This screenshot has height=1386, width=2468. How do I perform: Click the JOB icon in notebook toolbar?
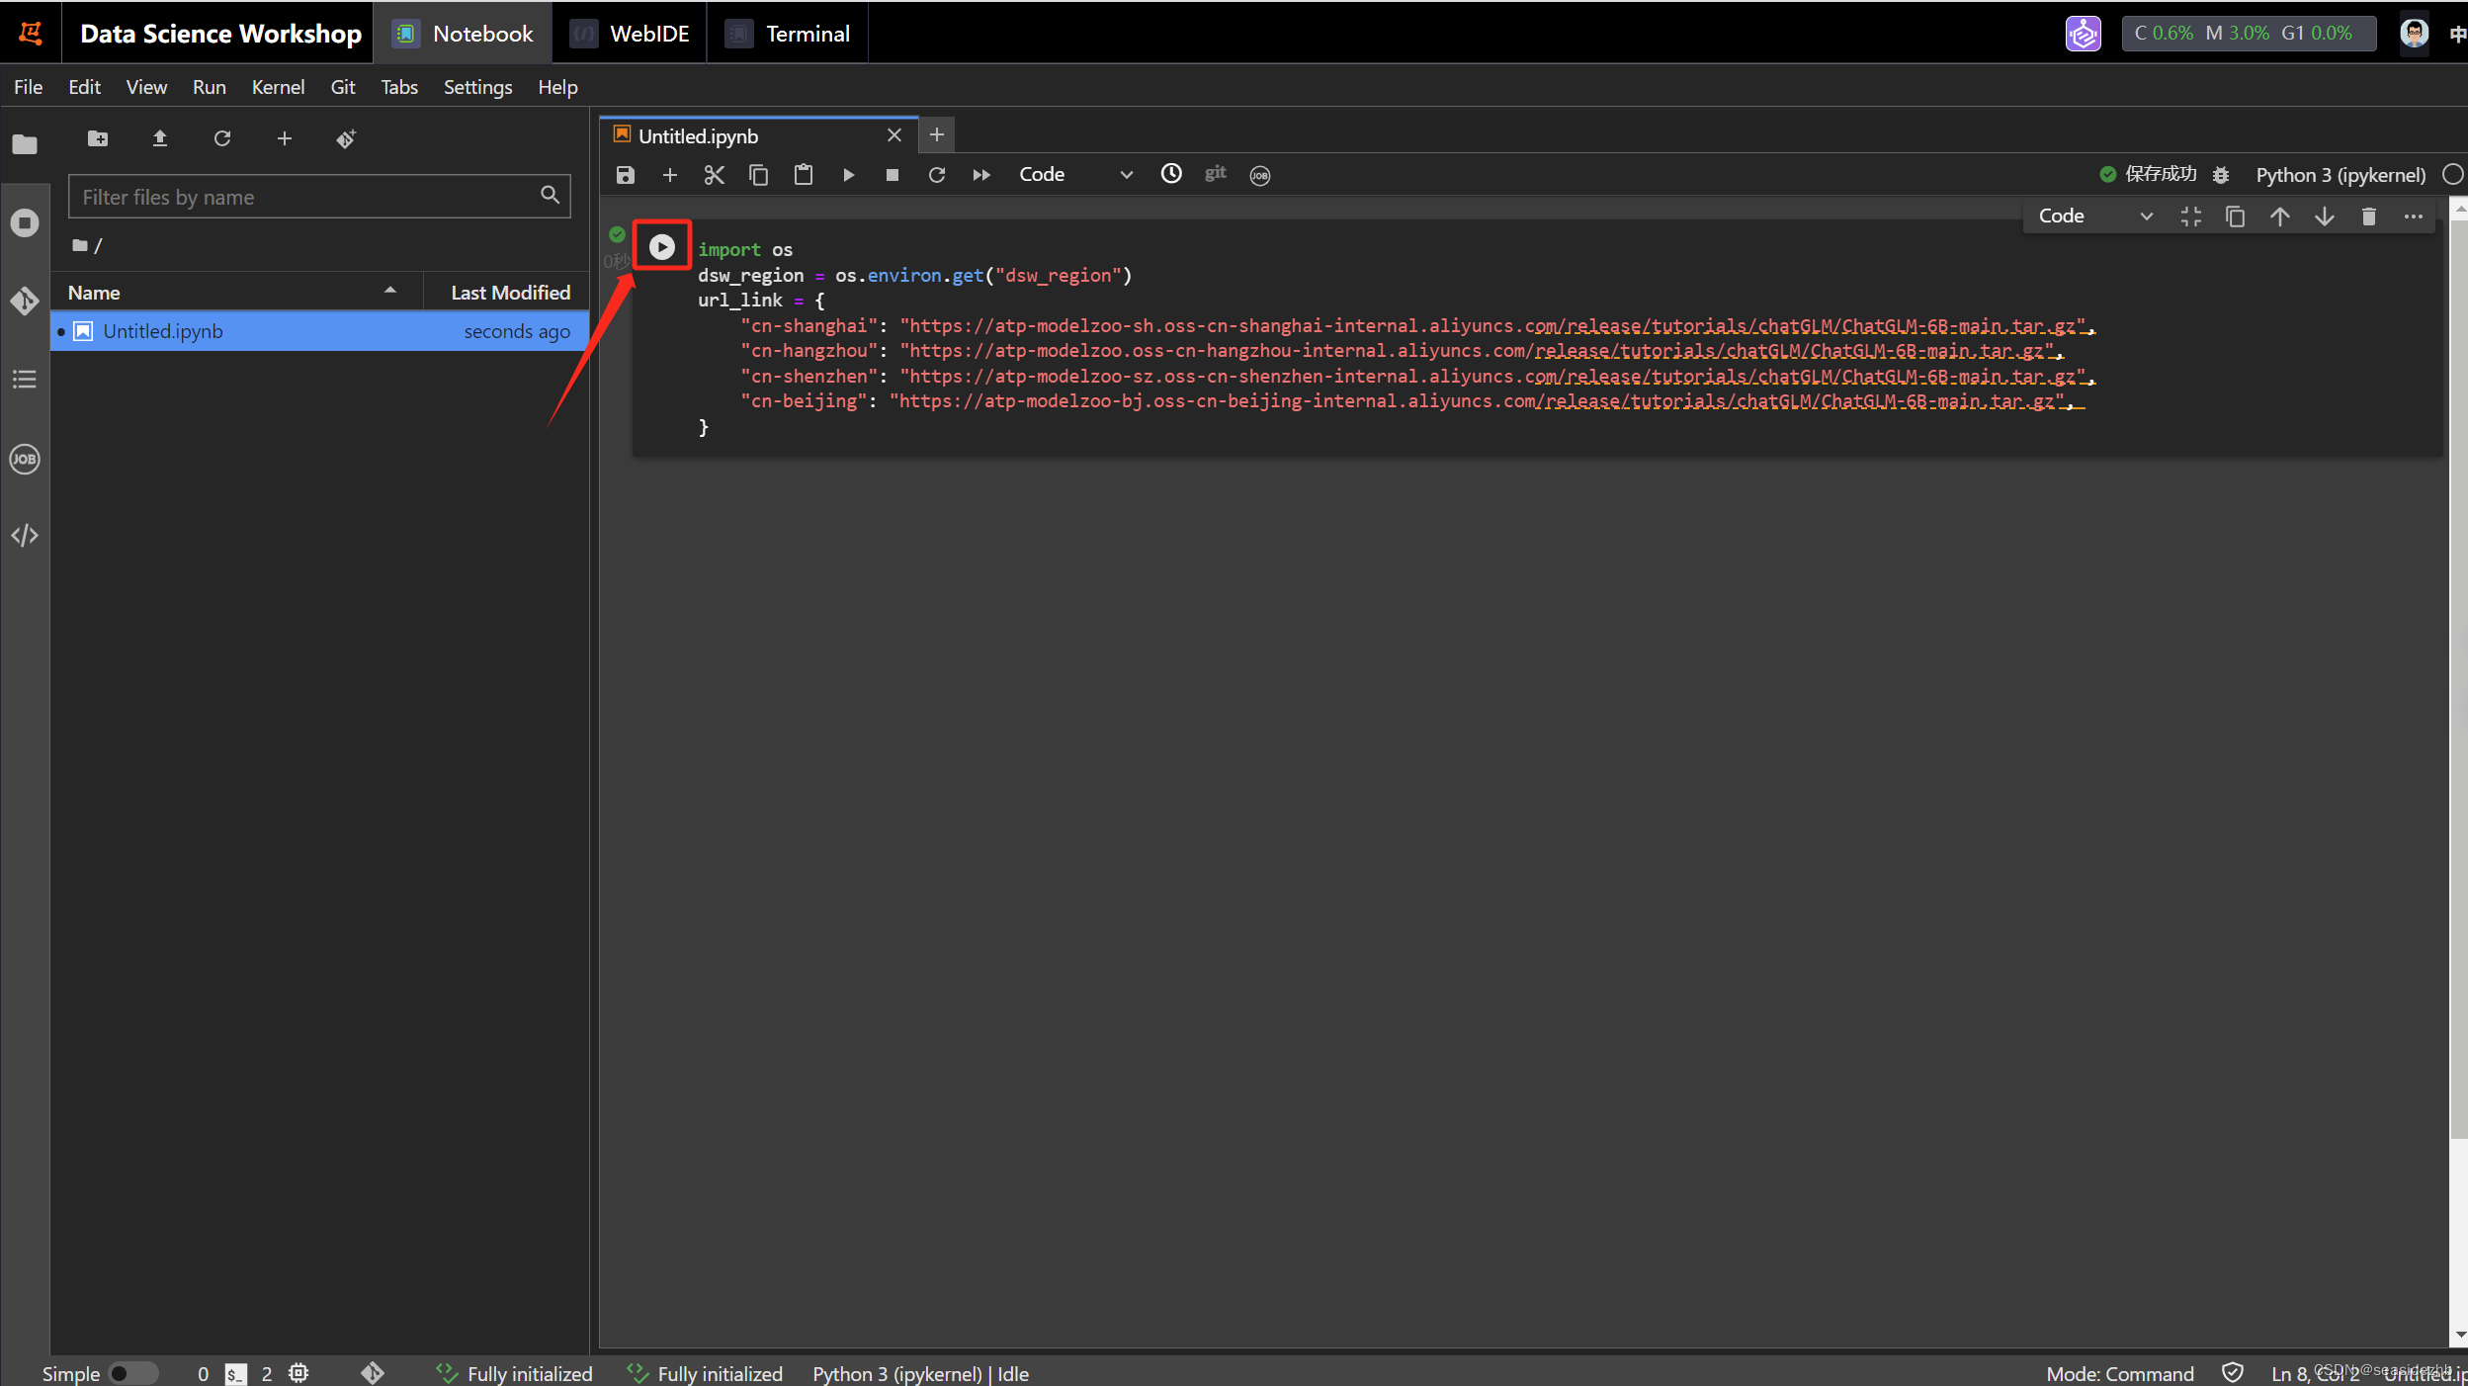pyautogui.click(x=1260, y=176)
